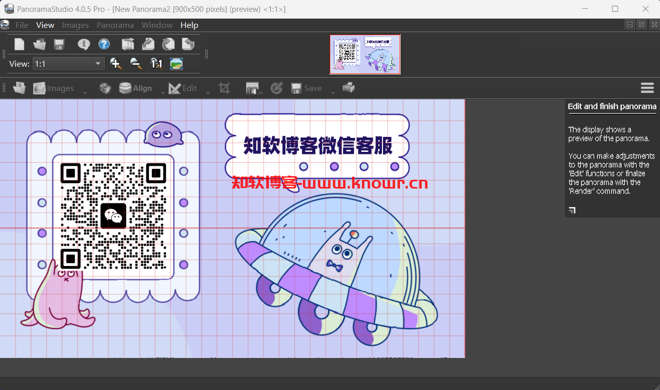The width and height of the screenshot is (660, 390).
Task: Select the panorama thumbnail in the image strip
Action: pyautogui.click(x=365, y=54)
